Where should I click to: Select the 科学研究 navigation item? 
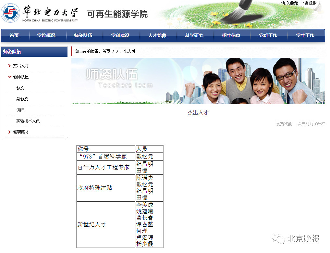(x=194, y=36)
